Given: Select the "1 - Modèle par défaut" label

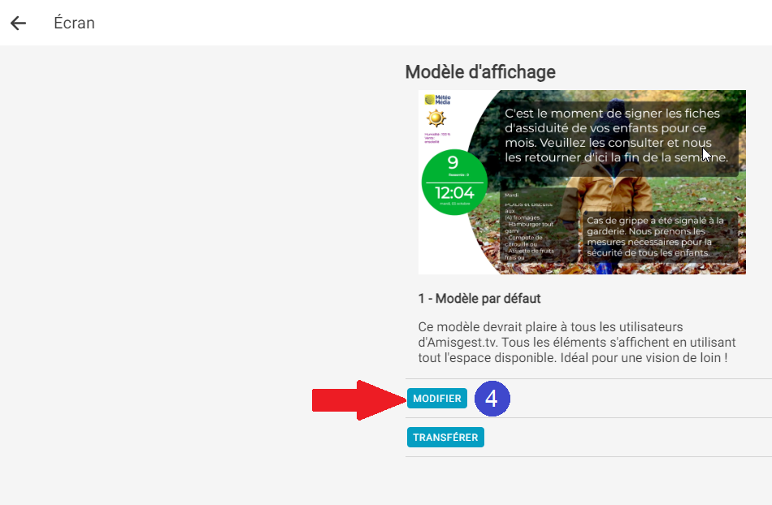Looking at the screenshot, I should click(479, 299).
